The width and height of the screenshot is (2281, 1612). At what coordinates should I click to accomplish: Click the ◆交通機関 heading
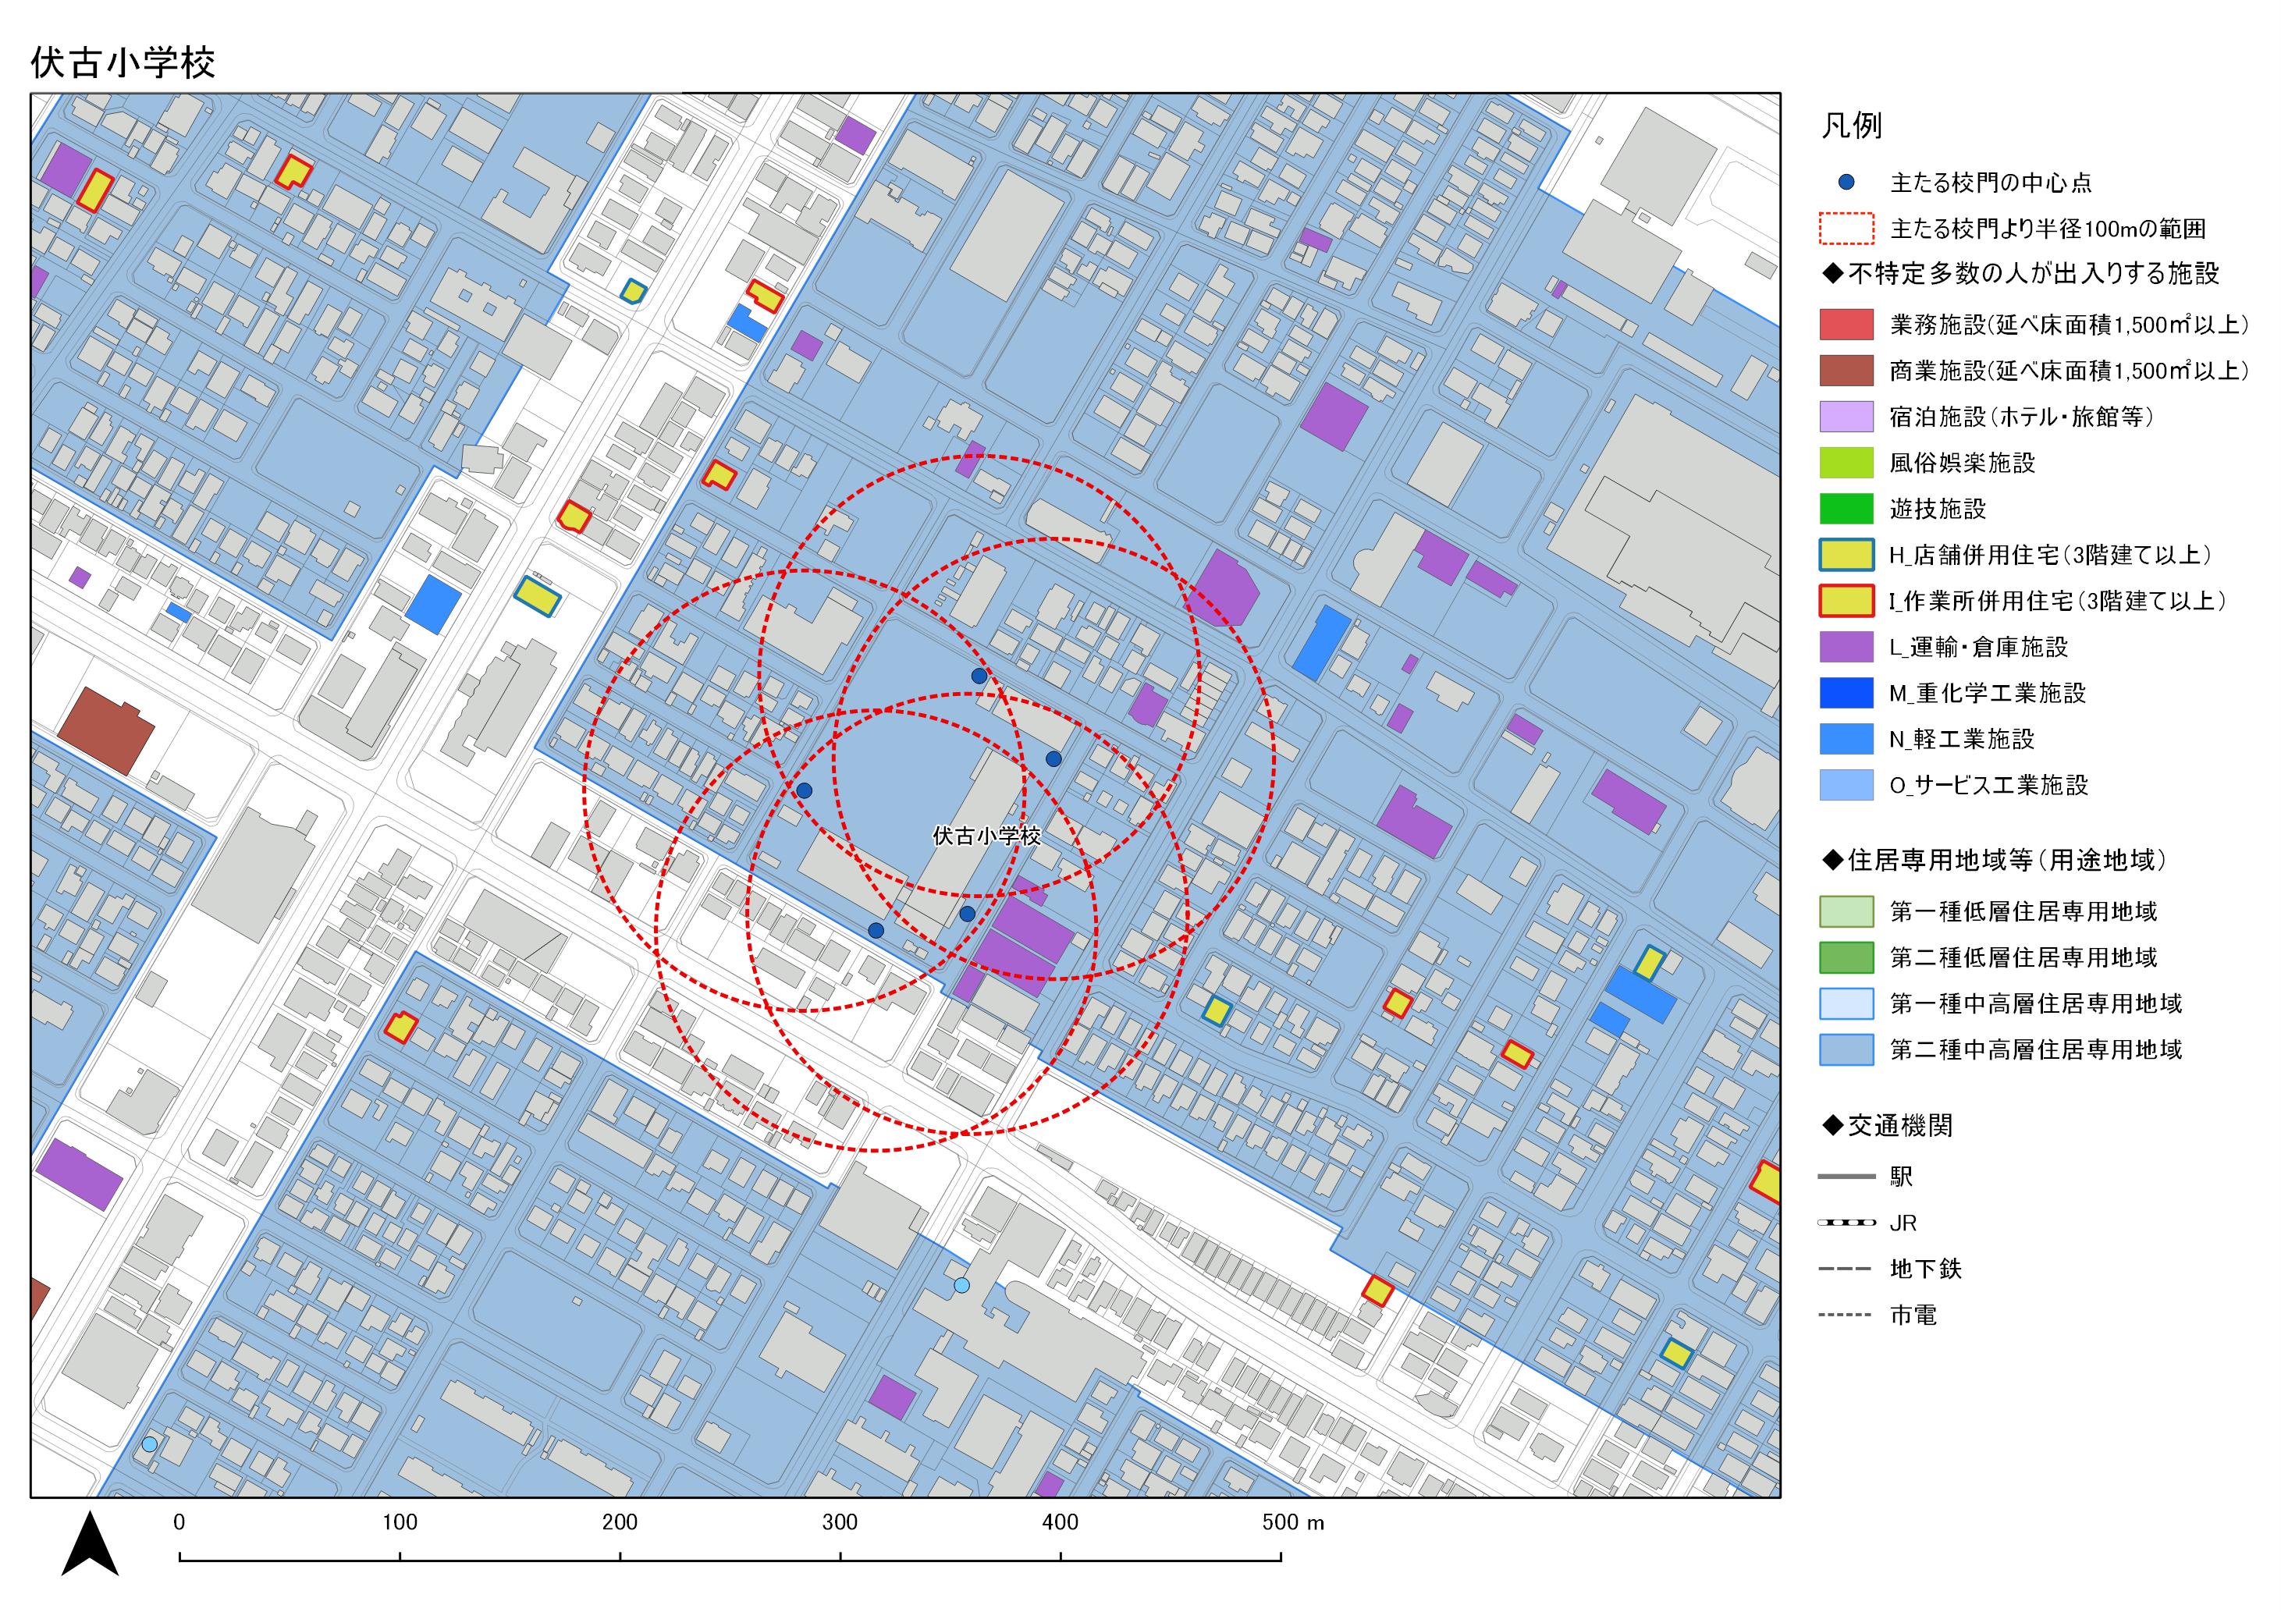tap(1888, 1125)
